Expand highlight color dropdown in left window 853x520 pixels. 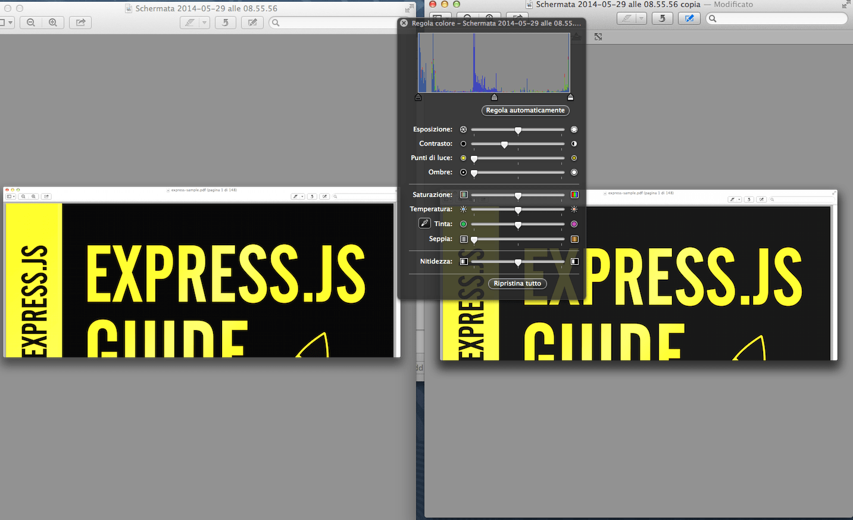[204, 23]
